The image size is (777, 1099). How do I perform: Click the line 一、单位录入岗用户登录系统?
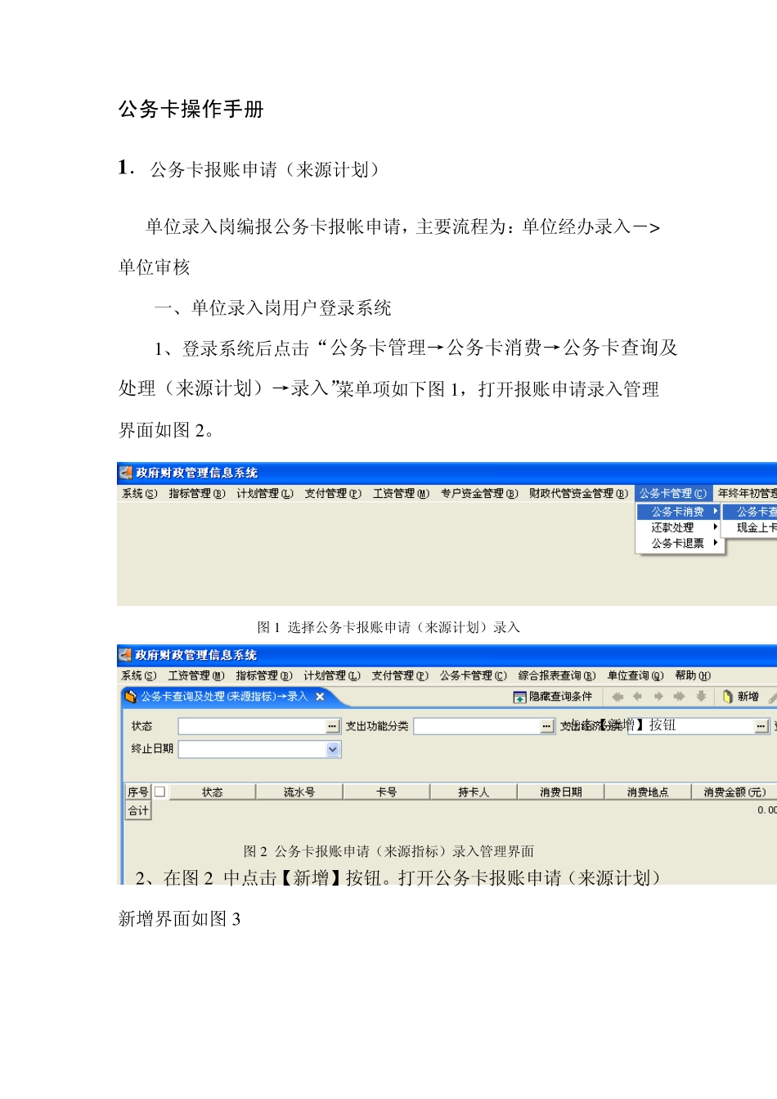[273, 308]
